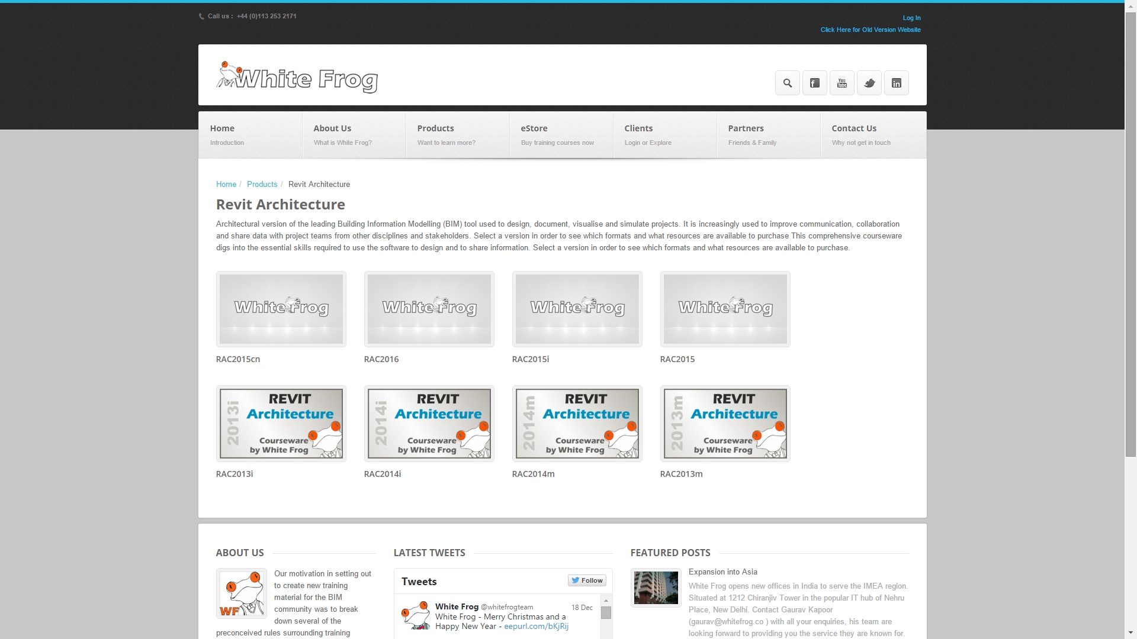The height and width of the screenshot is (639, 1137).
Task: Open the @whitefrogteam handle link
Action: click(x=507, y=607)
